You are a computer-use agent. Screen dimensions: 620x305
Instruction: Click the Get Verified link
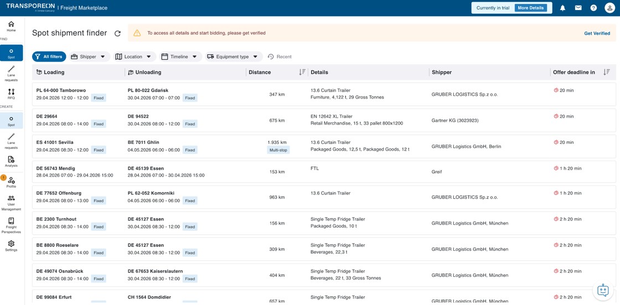point(597,33)
